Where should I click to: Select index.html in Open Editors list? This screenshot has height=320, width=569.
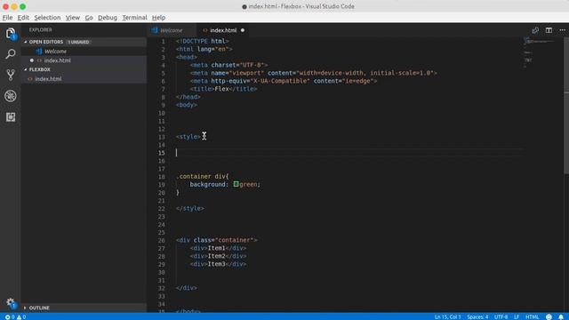(57, 60)
